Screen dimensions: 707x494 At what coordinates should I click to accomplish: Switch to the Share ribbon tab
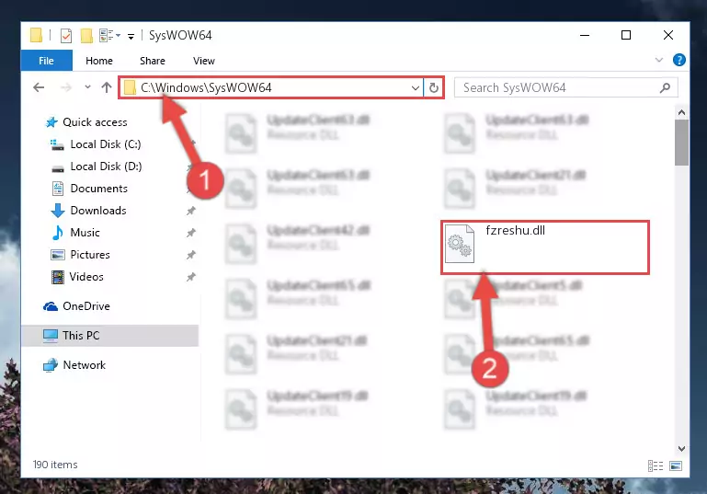click(153, 61)
